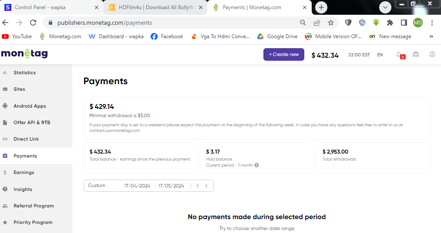The height and width of the screenshot is (233, 441).
Task: Open the Custom date range picker
Action: click(148, 186)
